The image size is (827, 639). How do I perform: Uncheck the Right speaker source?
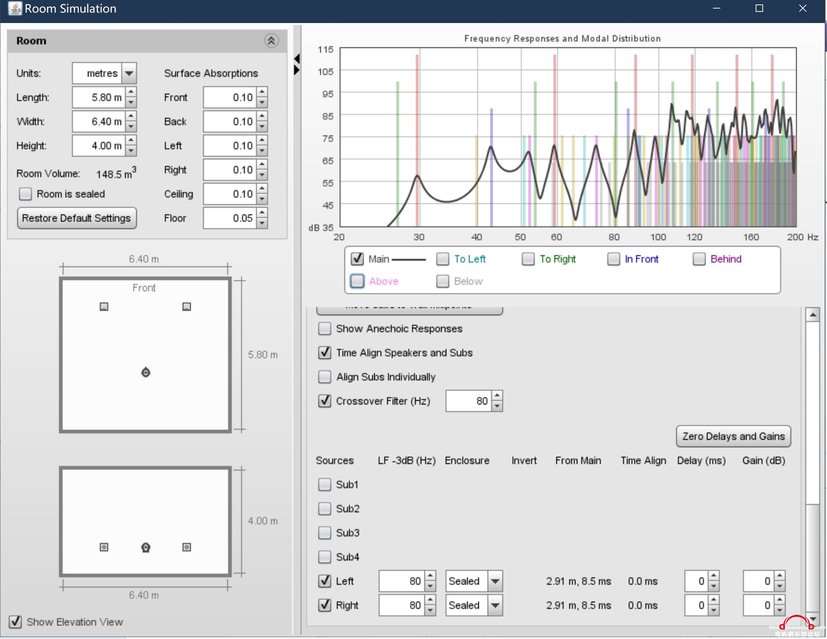(x=324, y=606)
